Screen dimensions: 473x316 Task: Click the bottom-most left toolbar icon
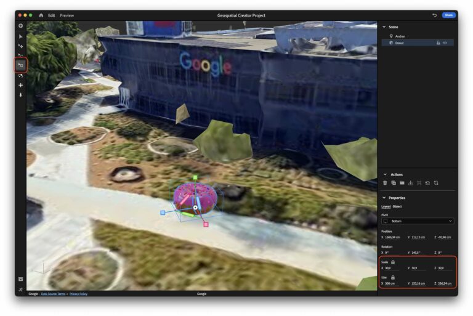[20, 290]
